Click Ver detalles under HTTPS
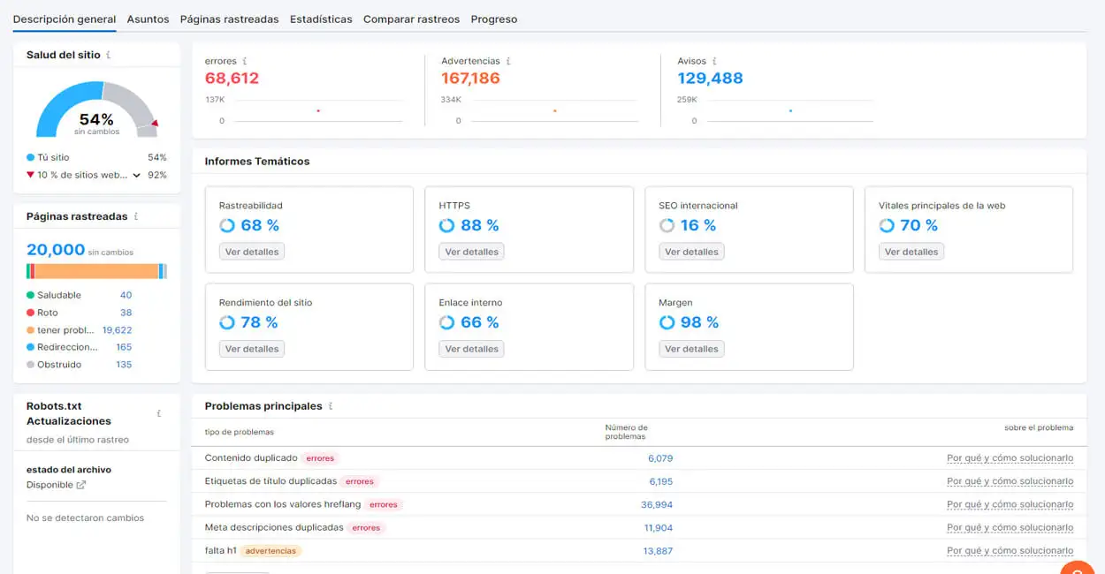The width and height of the screenshot is (1105, 574). pyautogui.click(x=471, y=252)
